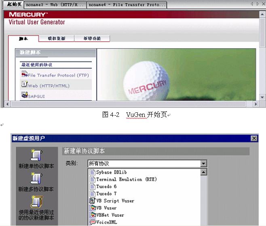
Task: Click tab-strip right scroll arrow
Action: [x=258, y=4]
